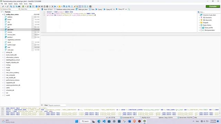This screenshot has width=221, height=124.
Task: Click the black X cancel toolbar icon
Action: pyautogui.click(x=52, y=7)
